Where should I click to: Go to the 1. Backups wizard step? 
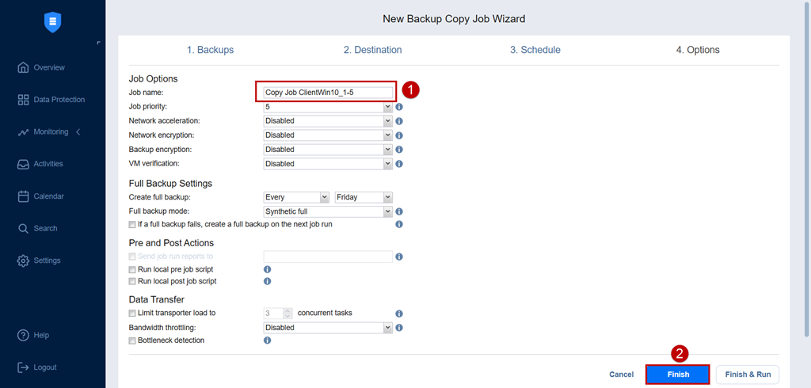coord(210,50)
